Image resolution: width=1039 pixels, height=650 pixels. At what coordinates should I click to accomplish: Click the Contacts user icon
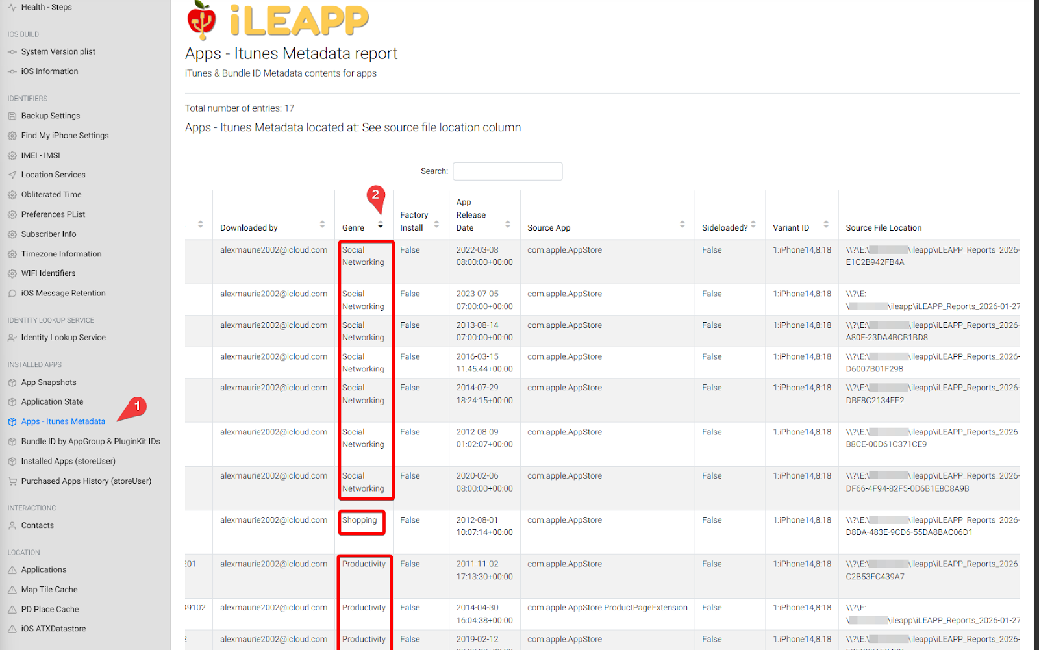click(12, 525)
